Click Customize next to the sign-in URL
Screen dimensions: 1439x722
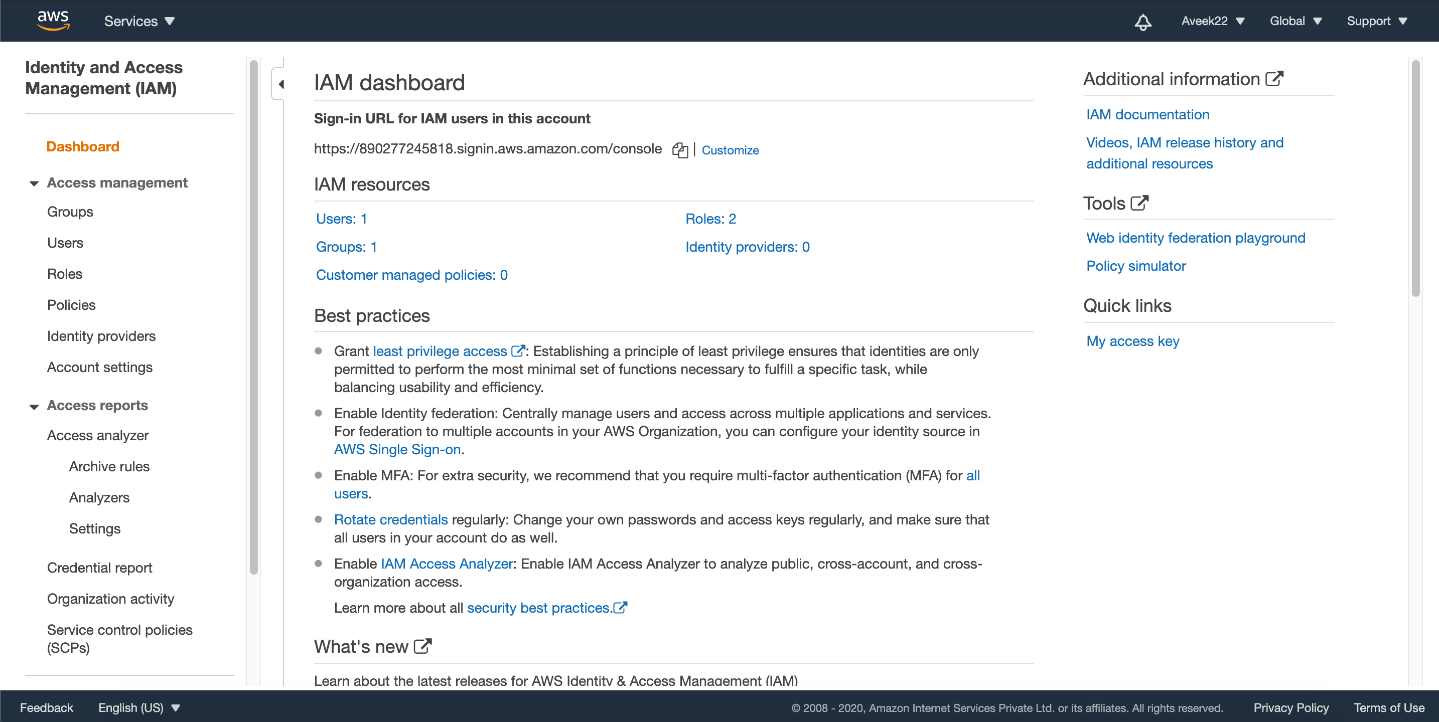coord(730,149)
